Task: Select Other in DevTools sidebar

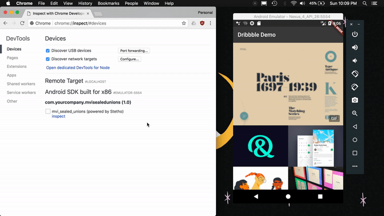Action: (12, 101)
